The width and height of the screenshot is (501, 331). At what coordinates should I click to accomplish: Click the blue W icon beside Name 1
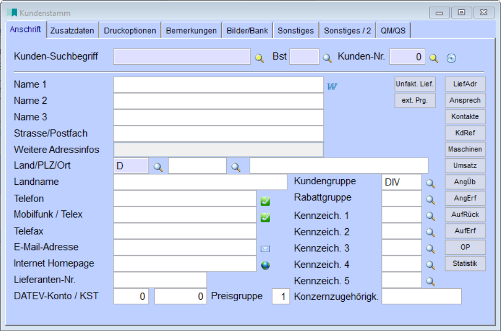pyautogui.click(x=332, y=86)
